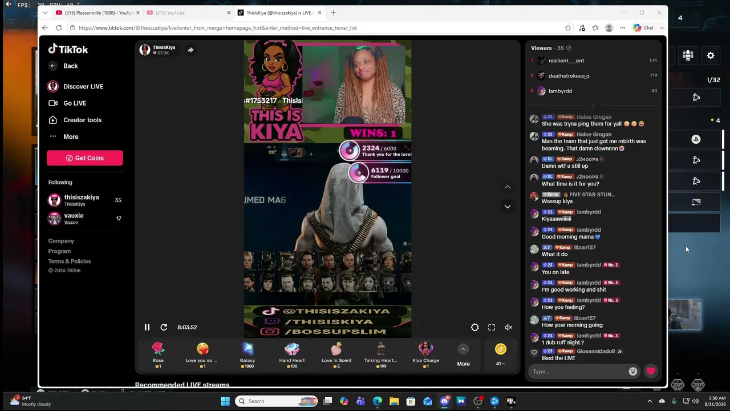Collapse the top viewers list handle

[593, 106]
